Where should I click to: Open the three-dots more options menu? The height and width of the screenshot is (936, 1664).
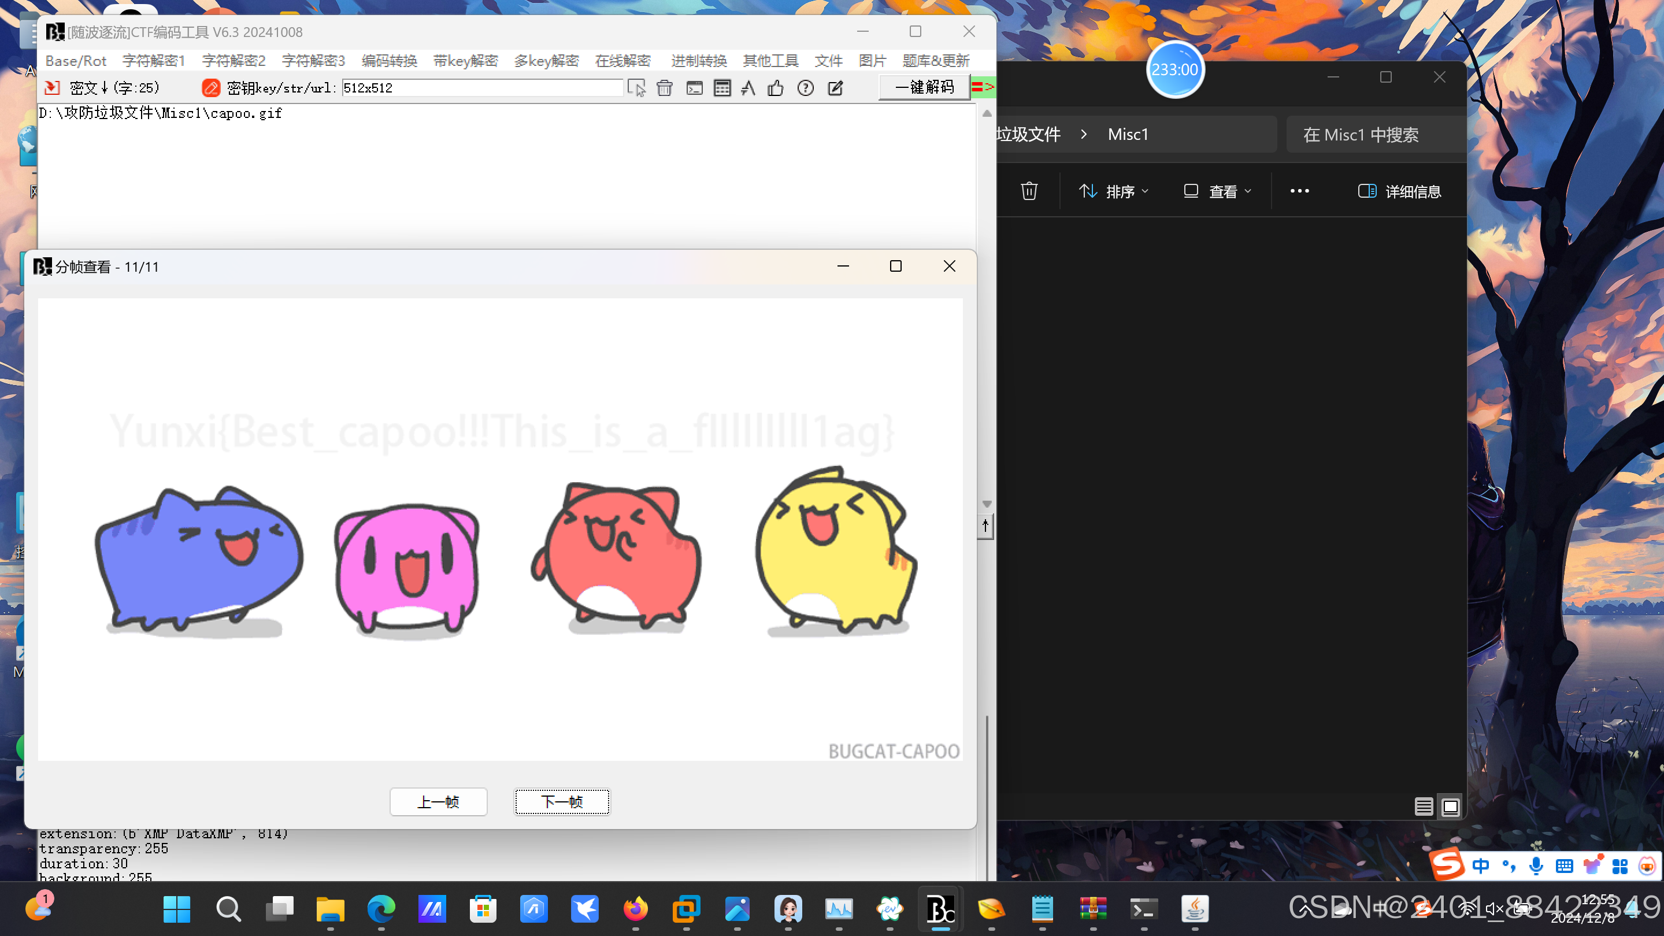pos(1299,191)
